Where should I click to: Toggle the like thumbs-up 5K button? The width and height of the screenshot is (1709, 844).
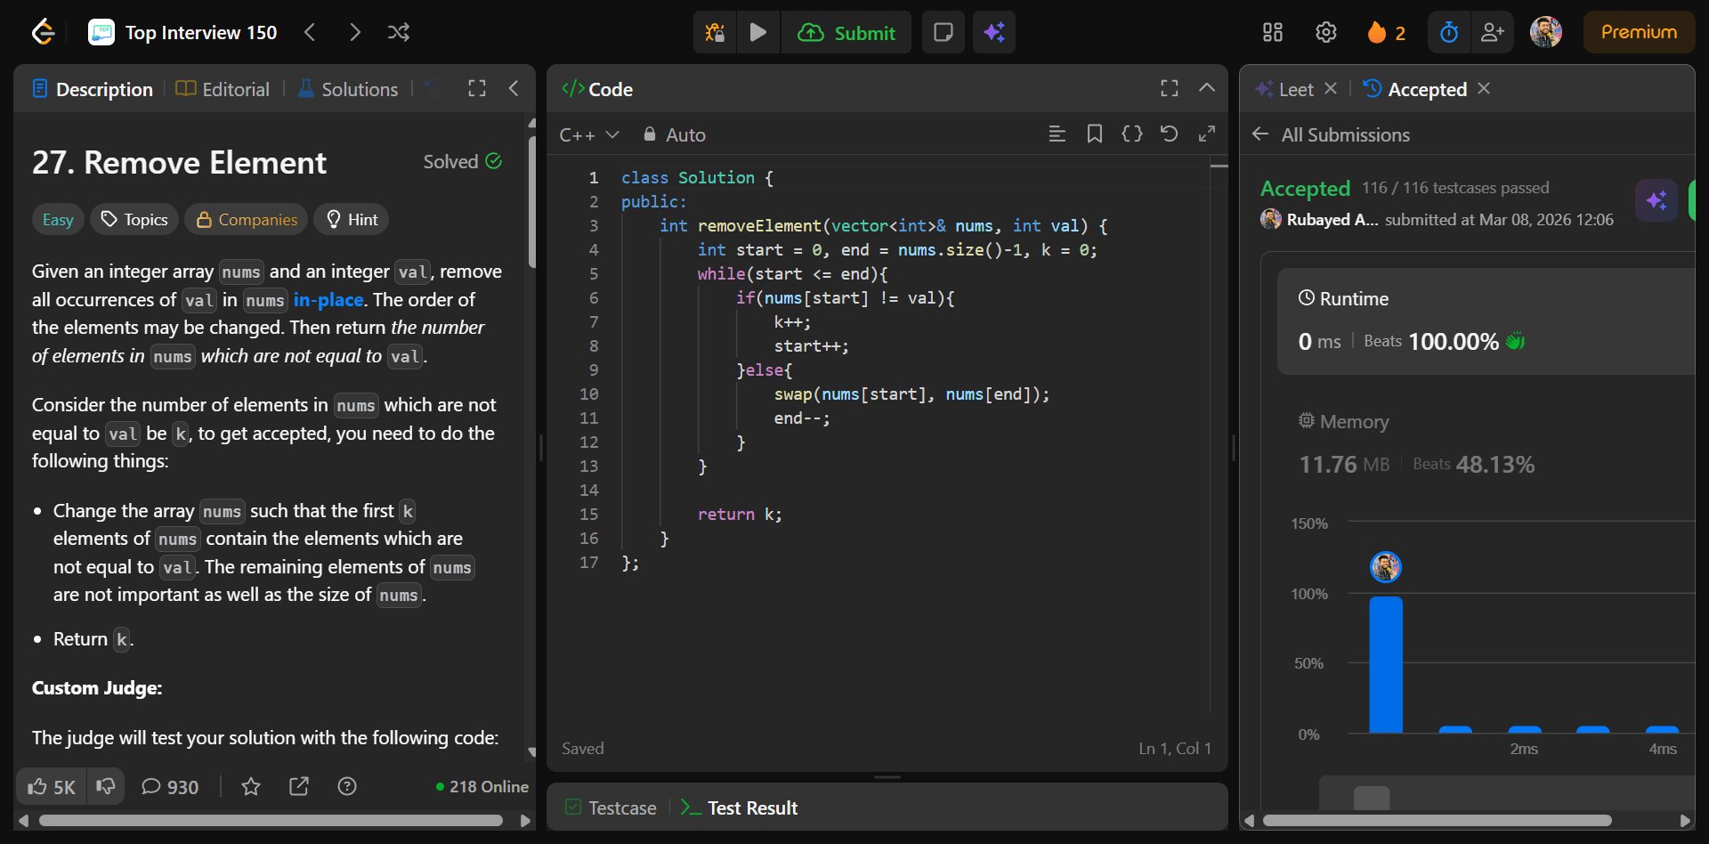coord(52,787)
